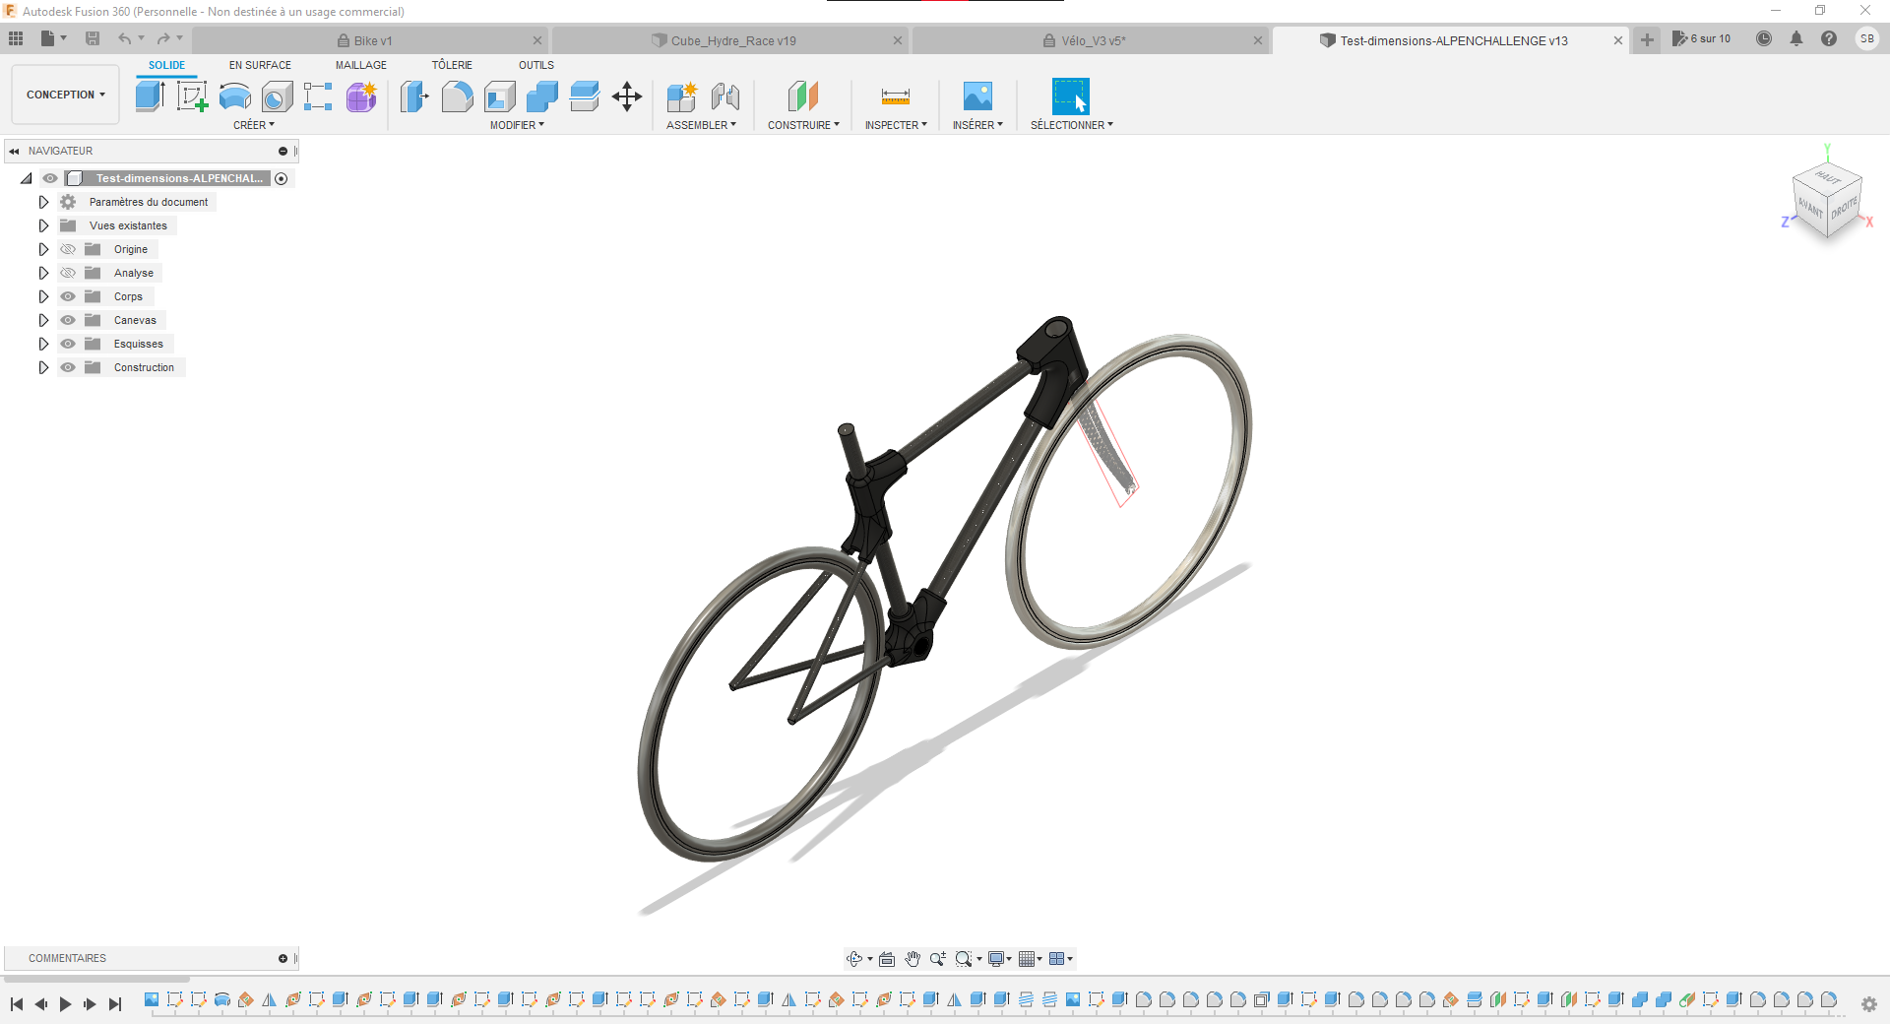Image resolution: width=1890 pixels, height=1024 pixels.
Task: Open the CONSTRUIRE menu
Action: click(803, 125)
